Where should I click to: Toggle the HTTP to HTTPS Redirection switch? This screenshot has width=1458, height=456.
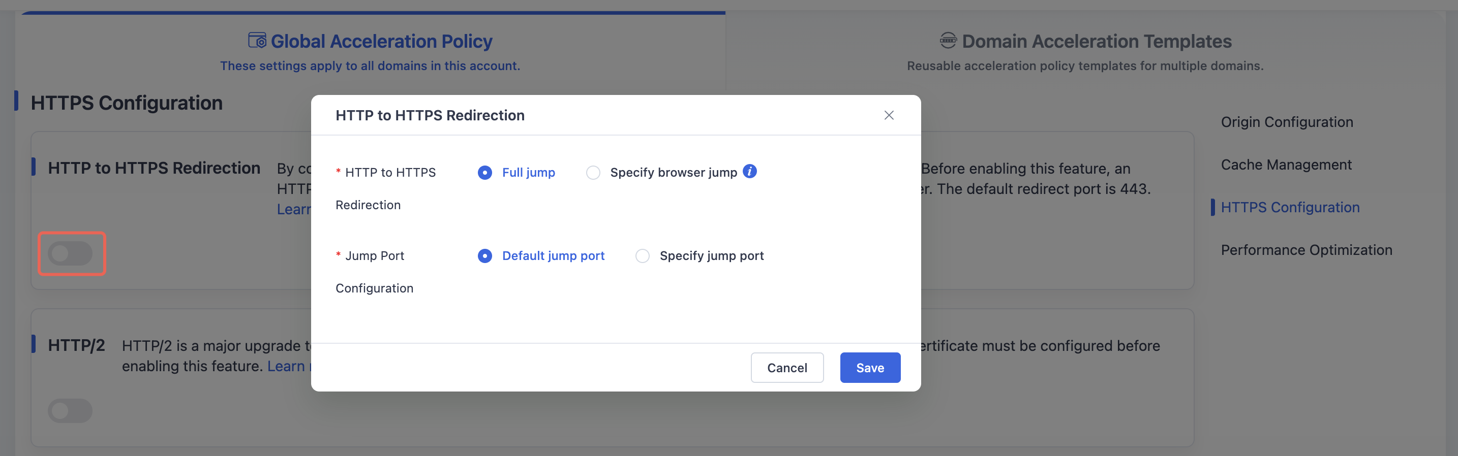tap(70, 254)
